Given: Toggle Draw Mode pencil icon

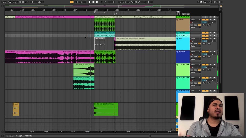Looking at the screenshot, I should [198, 2].
